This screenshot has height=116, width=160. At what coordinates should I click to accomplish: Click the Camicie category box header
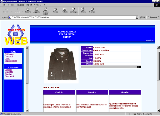(59, 92)
